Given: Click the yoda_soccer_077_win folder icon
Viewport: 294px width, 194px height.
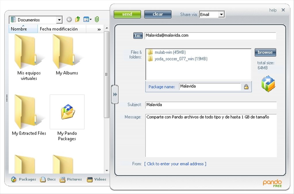Looking at the screenshot, I should 150,59.
